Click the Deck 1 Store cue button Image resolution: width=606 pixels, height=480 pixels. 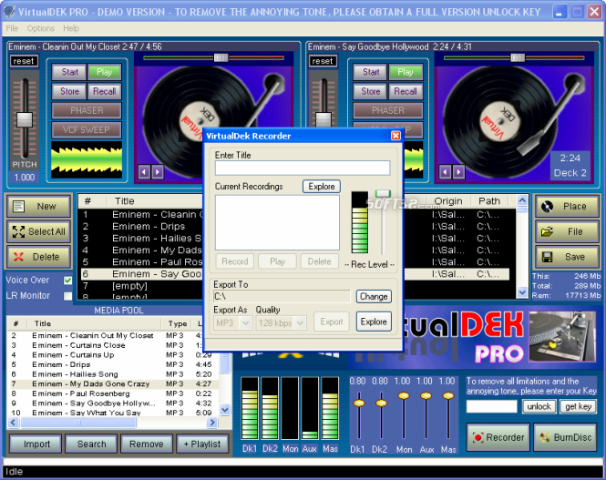(70, 91)
